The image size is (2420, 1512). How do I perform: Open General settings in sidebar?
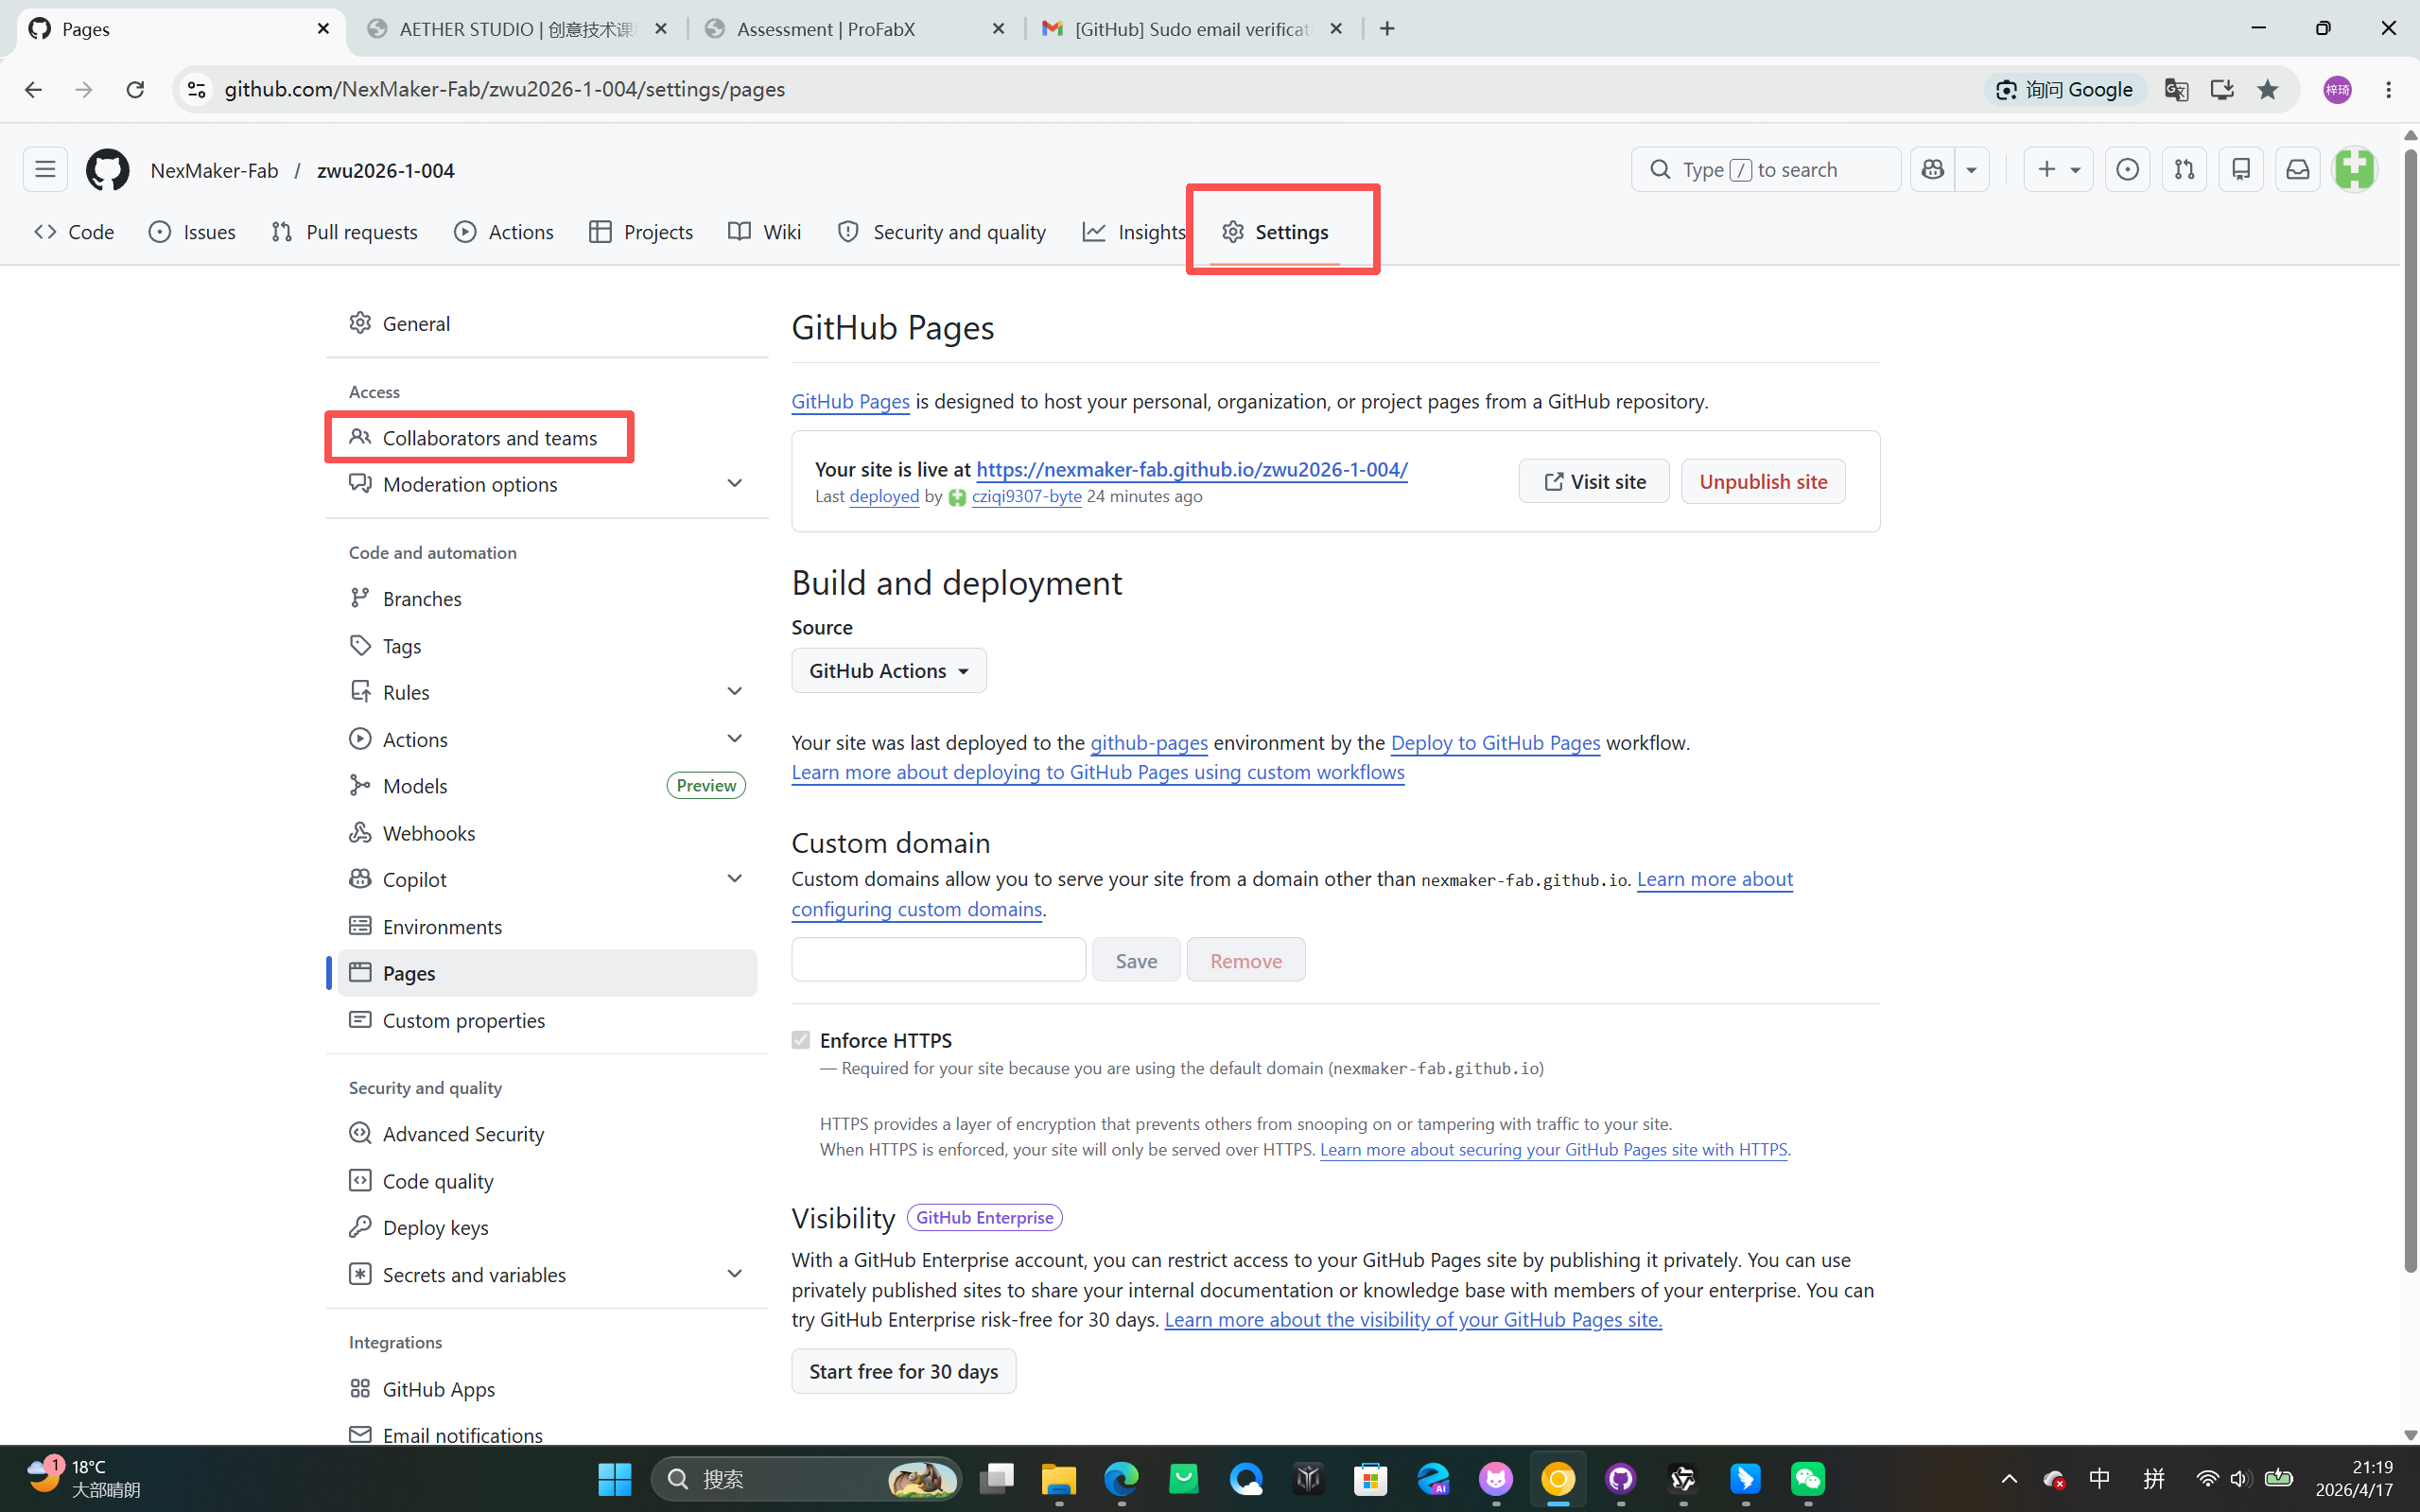pyautogui.click(x=547, y=324)
